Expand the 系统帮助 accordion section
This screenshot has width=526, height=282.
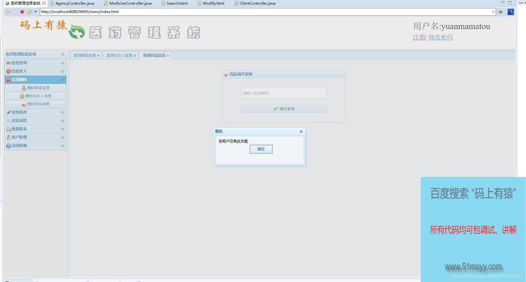click(62, 146)
